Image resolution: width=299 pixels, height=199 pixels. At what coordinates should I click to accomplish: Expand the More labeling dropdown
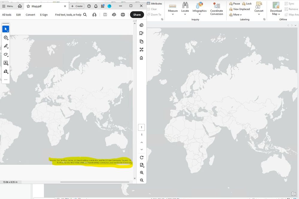point(235,14)
